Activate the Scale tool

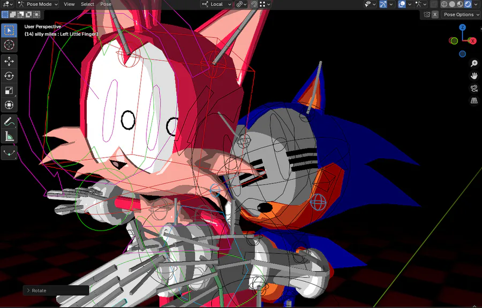pos(9,90)
